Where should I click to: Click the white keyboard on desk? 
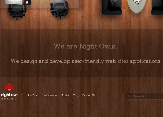[x=13, y=2]
